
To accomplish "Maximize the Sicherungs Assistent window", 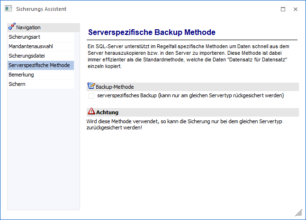I will pyautogui.click(x=283, y=9).
